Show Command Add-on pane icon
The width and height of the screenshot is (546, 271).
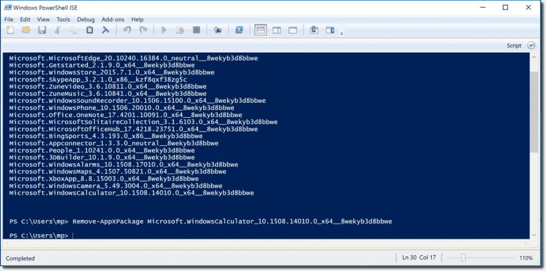pos(330,30)
